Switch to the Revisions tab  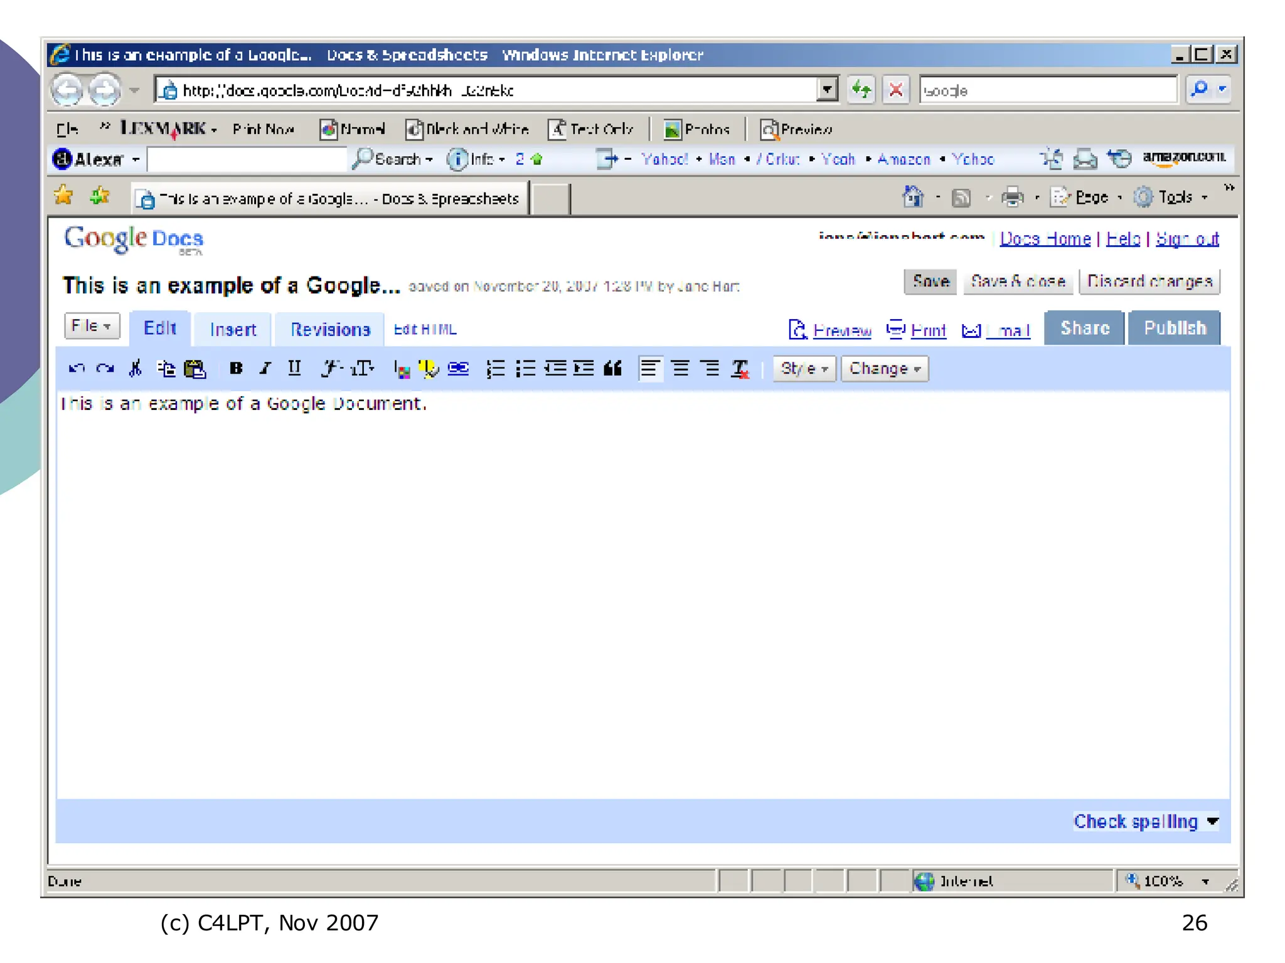(x=330, y=330)
